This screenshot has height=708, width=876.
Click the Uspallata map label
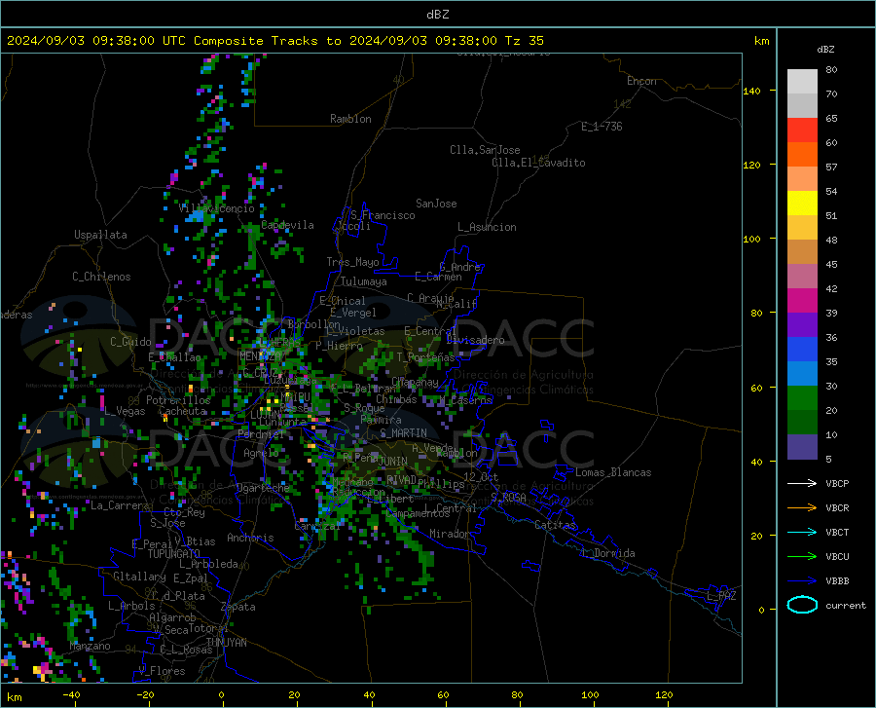point(100,235)
